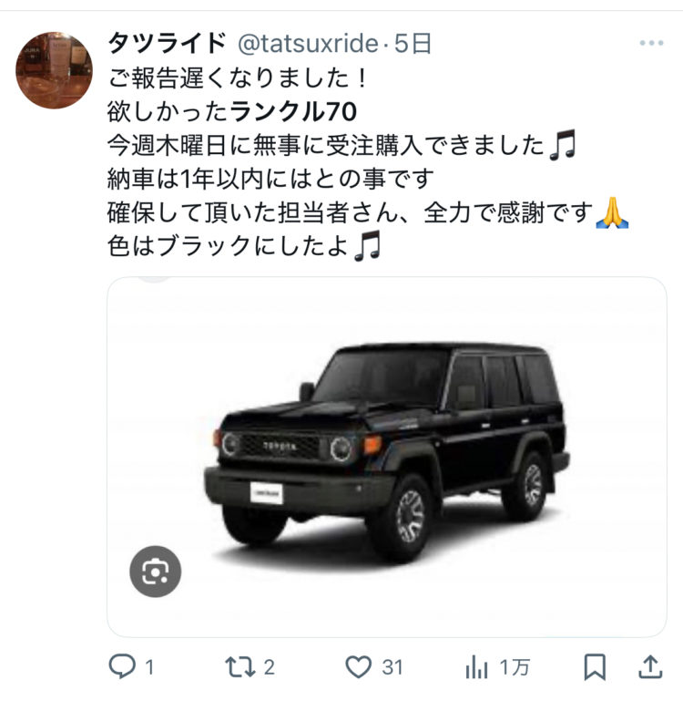Bookmark this tweet
Viewport: 683px width, 701px height.
595,667
